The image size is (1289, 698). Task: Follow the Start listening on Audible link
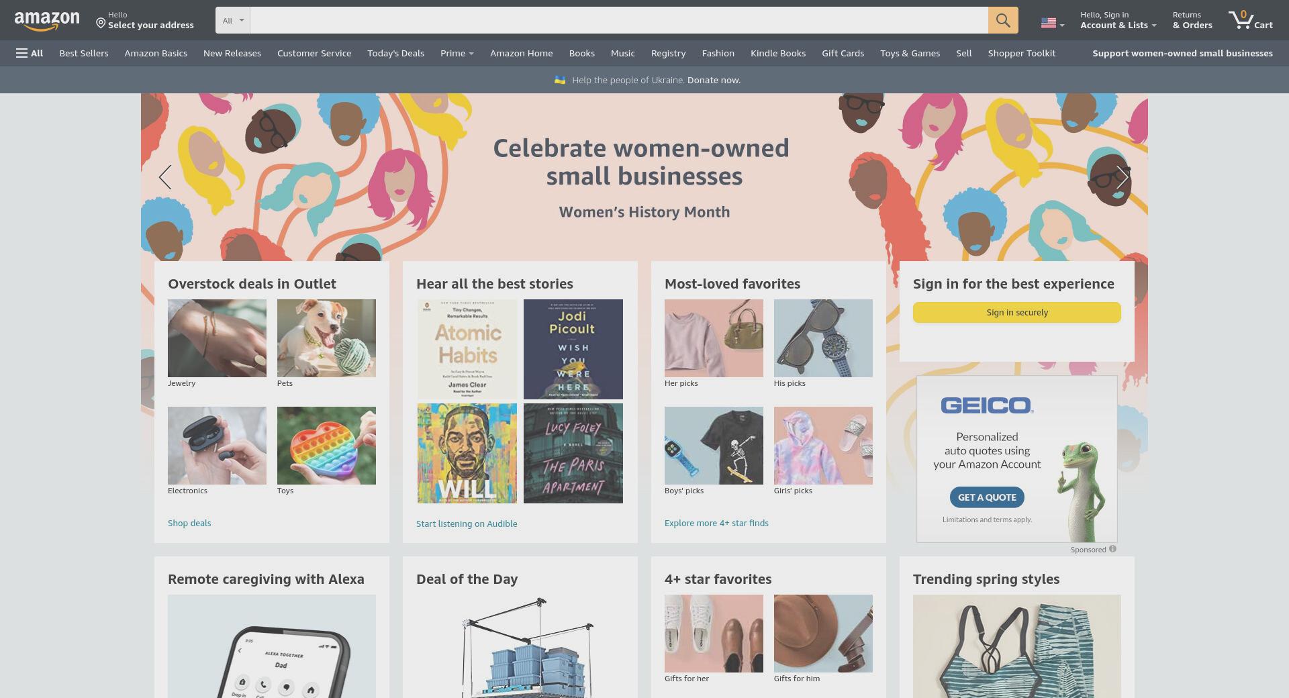[467, 523]
